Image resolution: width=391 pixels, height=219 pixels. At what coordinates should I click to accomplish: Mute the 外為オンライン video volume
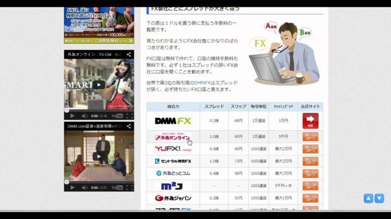tap(84, 116)
